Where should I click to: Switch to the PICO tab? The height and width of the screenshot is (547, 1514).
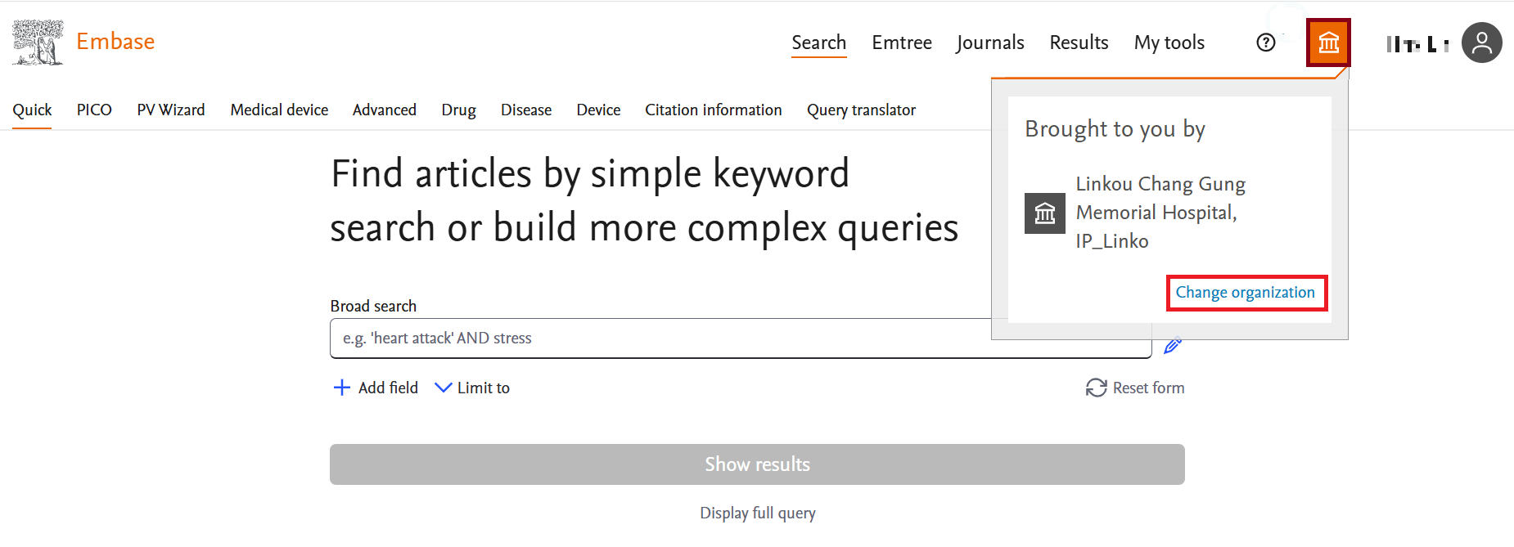point(94,110)
